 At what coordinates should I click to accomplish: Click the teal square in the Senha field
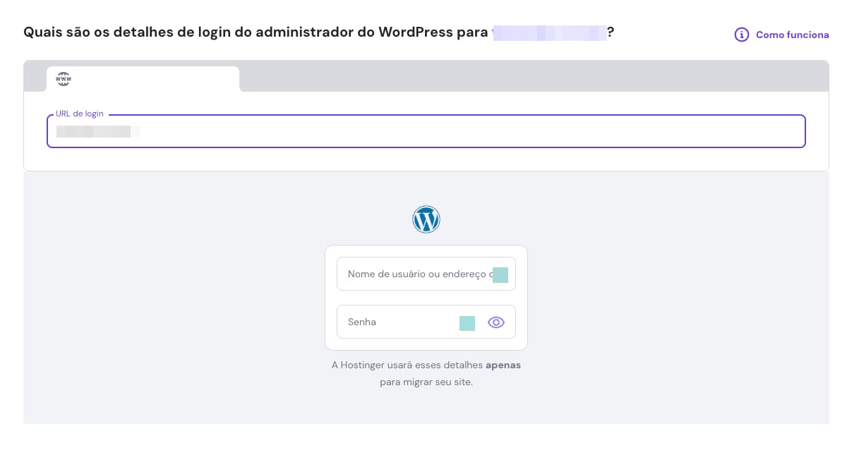(467, 323)
